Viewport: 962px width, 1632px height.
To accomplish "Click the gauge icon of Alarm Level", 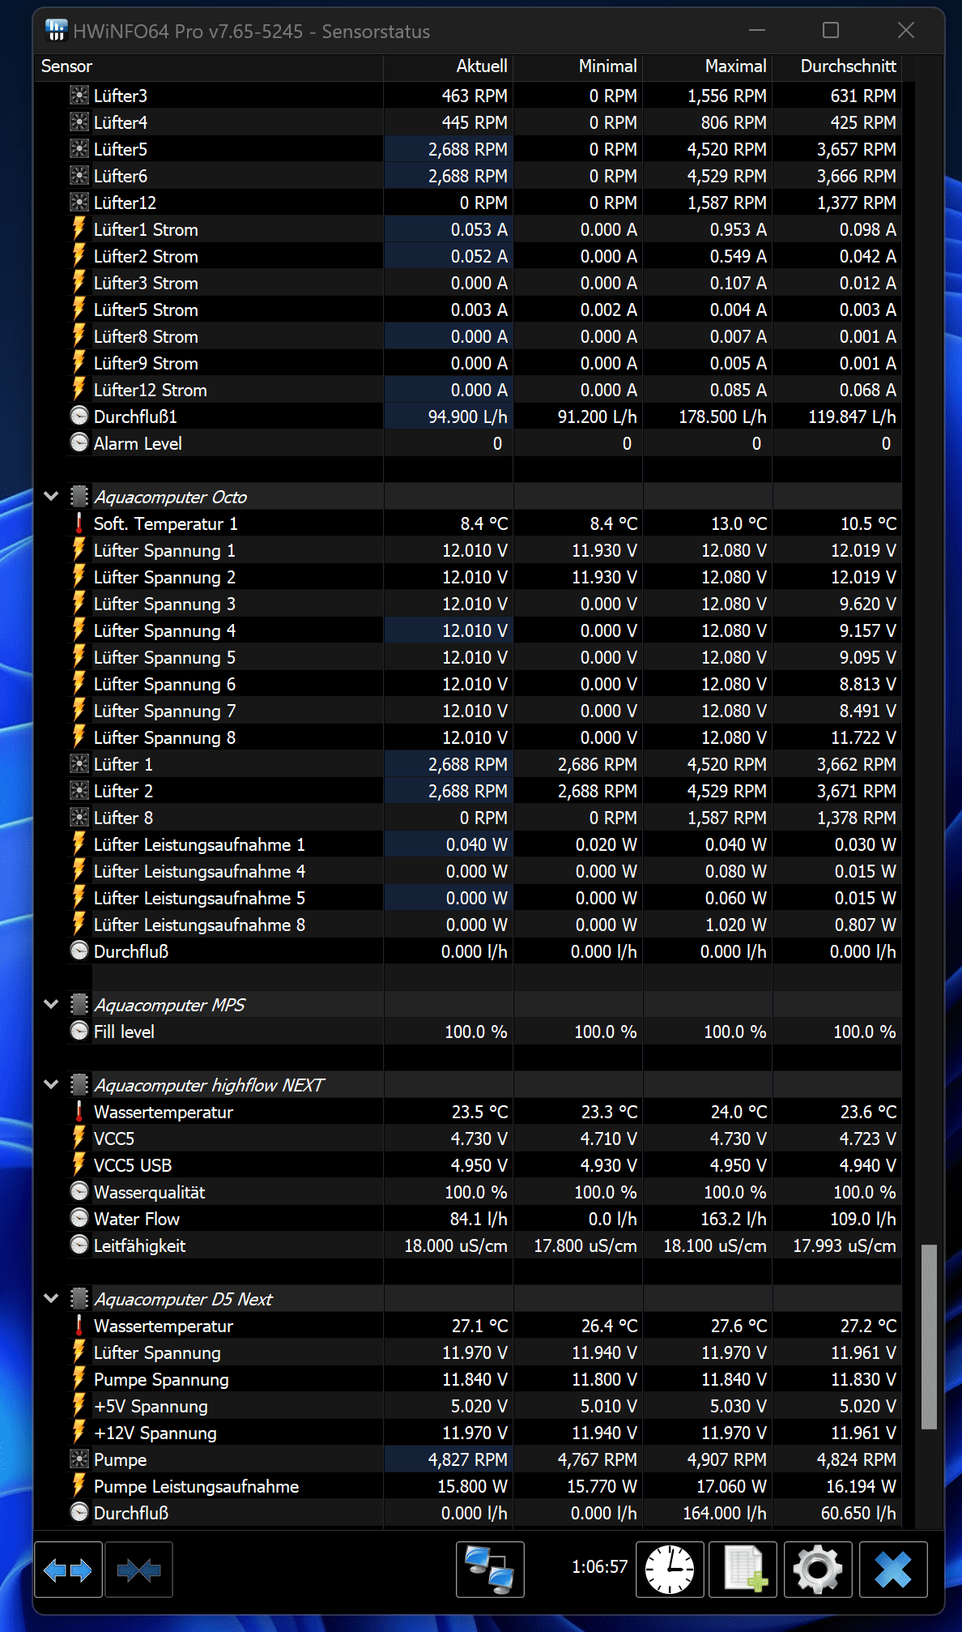I will coord(79,443).
